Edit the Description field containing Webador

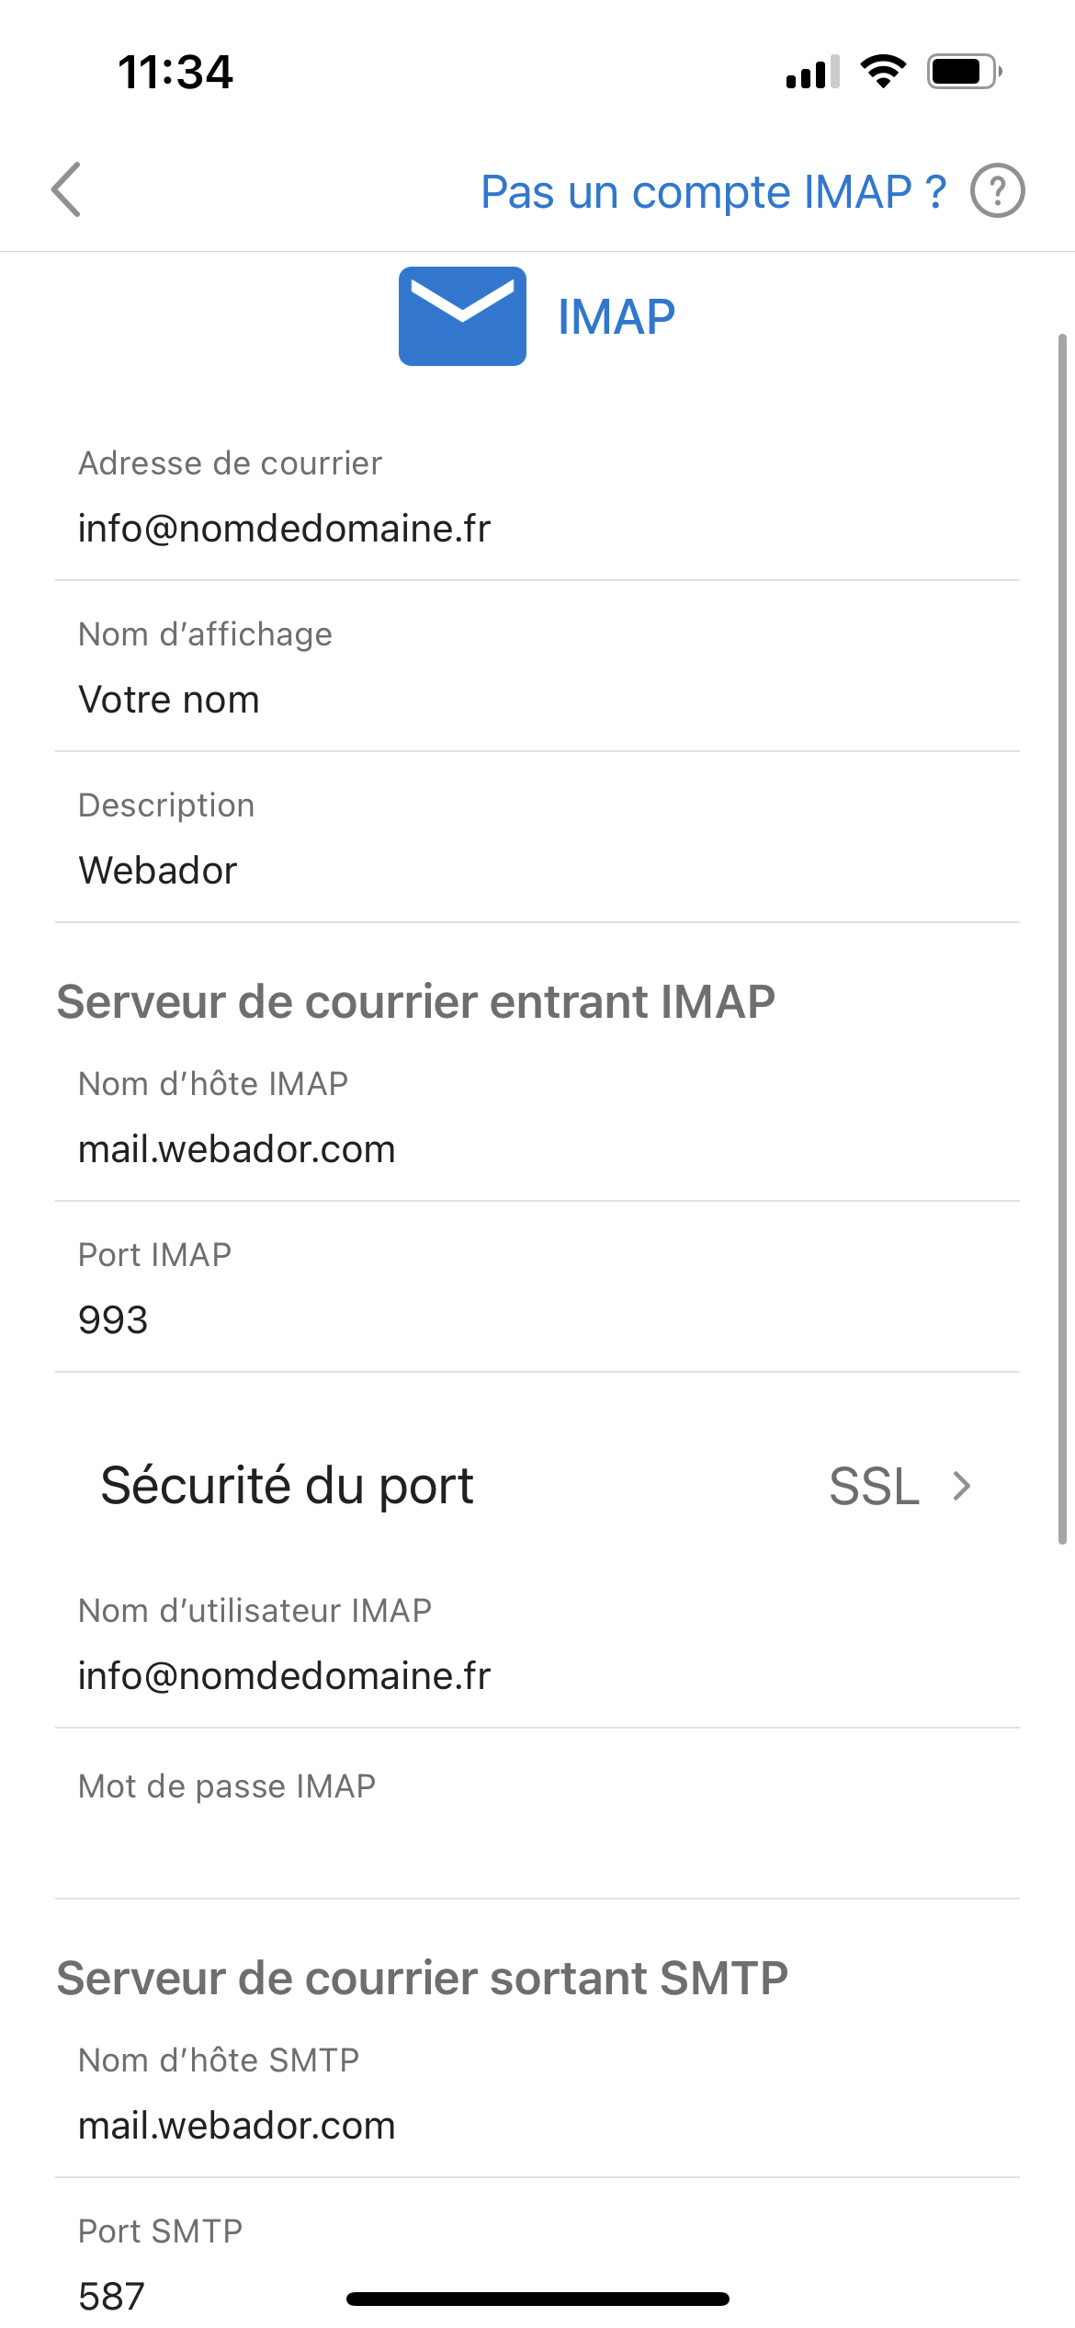[537, 839]
